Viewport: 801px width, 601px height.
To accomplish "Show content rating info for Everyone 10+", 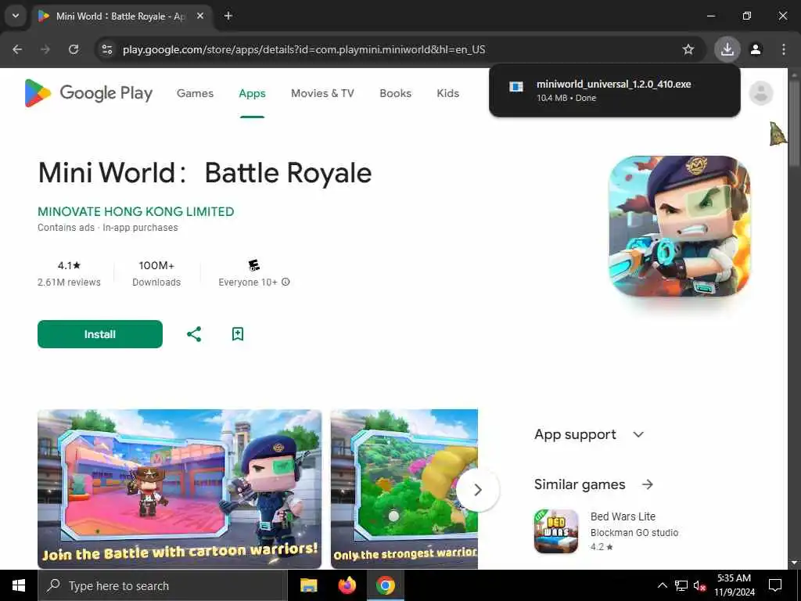I will coord(286,282).
